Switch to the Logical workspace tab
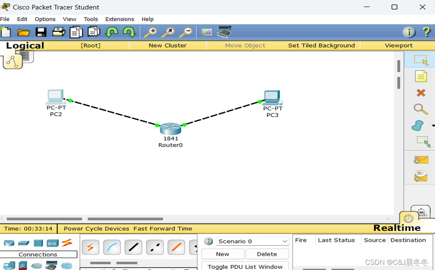Viewport: 435px width, 270px height. coord(25,45)
